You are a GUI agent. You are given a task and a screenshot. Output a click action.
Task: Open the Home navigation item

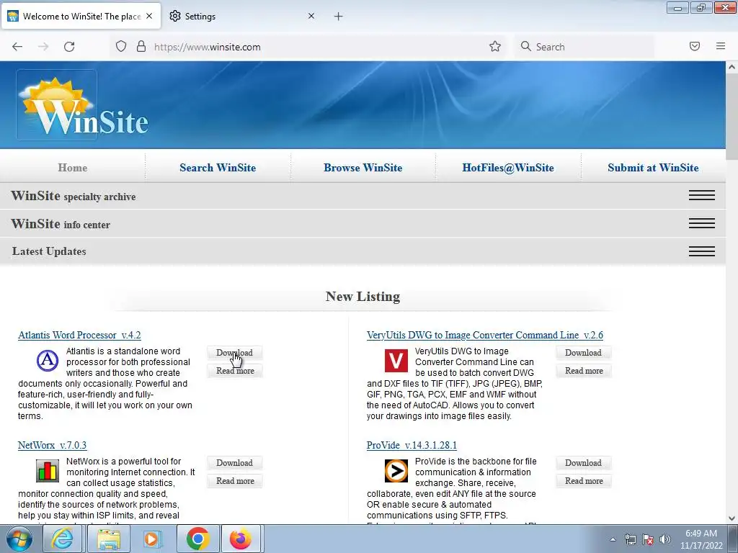(x=73, y=167)
